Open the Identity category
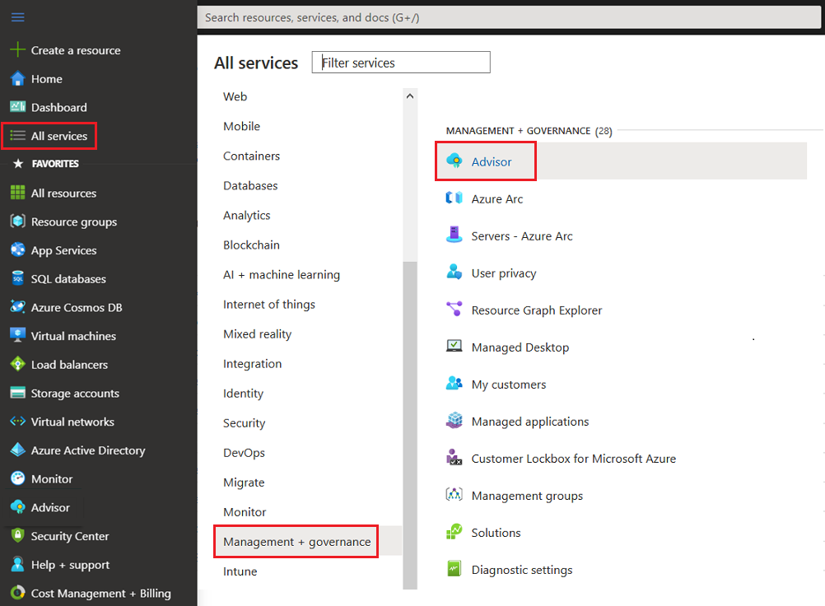Image resolution: width=825 pixels, height=606 pixels. tap(243, 394)
